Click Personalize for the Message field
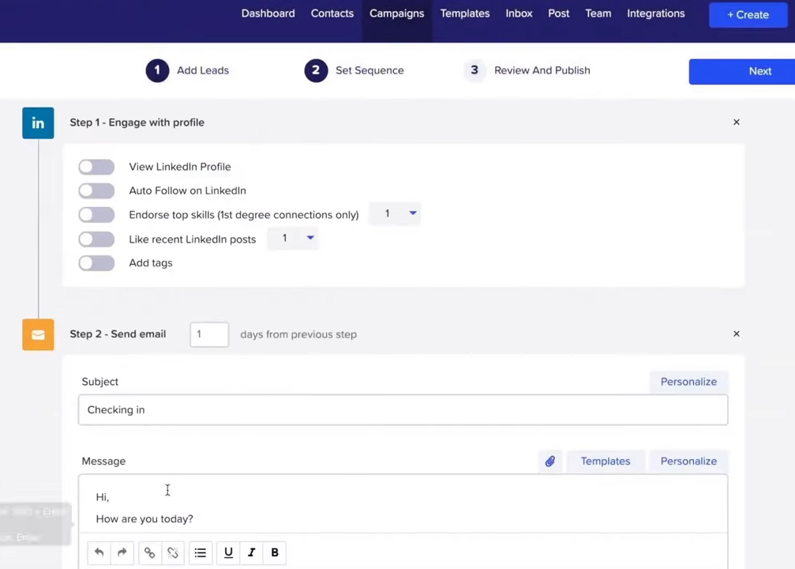The height and width of the screenshot is (569, 795). (x=688, y=461)
